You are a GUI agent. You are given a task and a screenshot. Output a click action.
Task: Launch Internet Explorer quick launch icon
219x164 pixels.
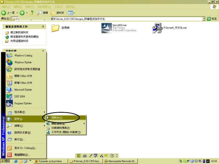pos(16,161)
